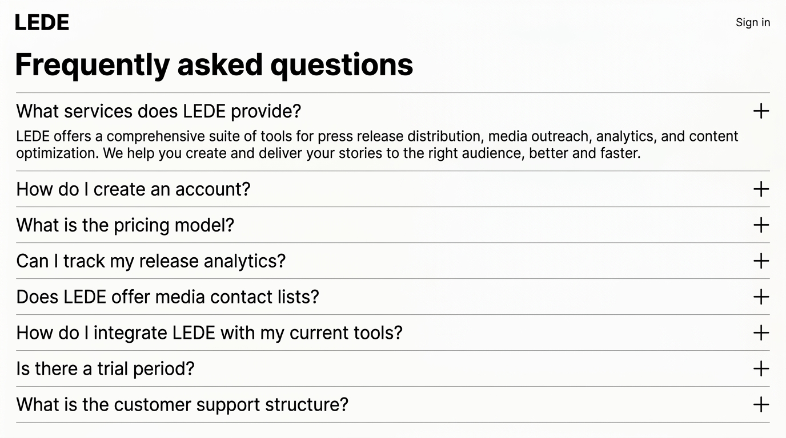Viewport: 786px width, 438px height.
Task: Click plus icon next to release analytics
Action: click(761, 261)
